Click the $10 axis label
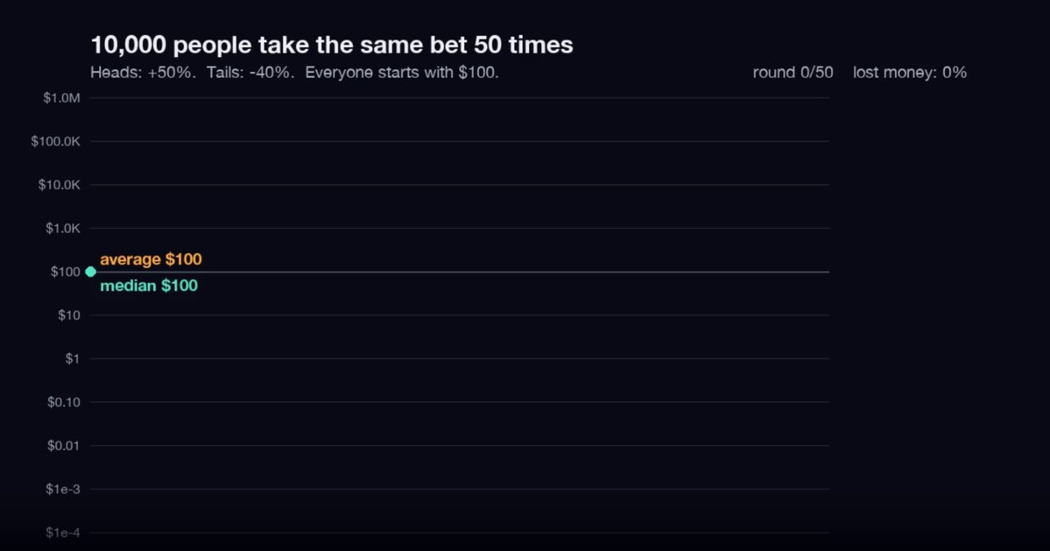1050x551 pixels. [69, 315]
